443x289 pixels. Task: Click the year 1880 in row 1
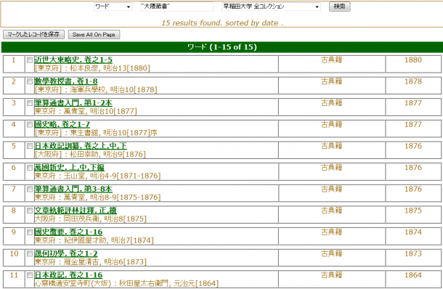413,60
